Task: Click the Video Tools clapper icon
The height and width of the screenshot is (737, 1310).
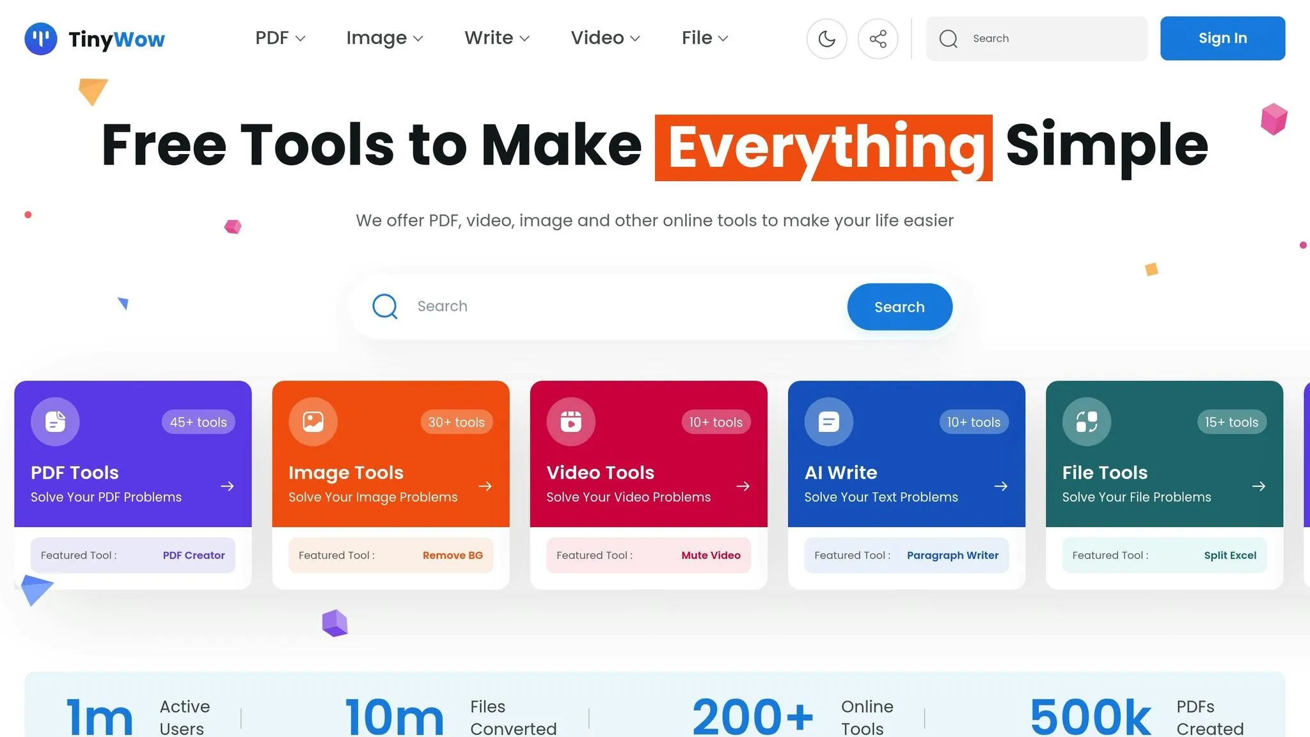Action: [x=571, y=422]
